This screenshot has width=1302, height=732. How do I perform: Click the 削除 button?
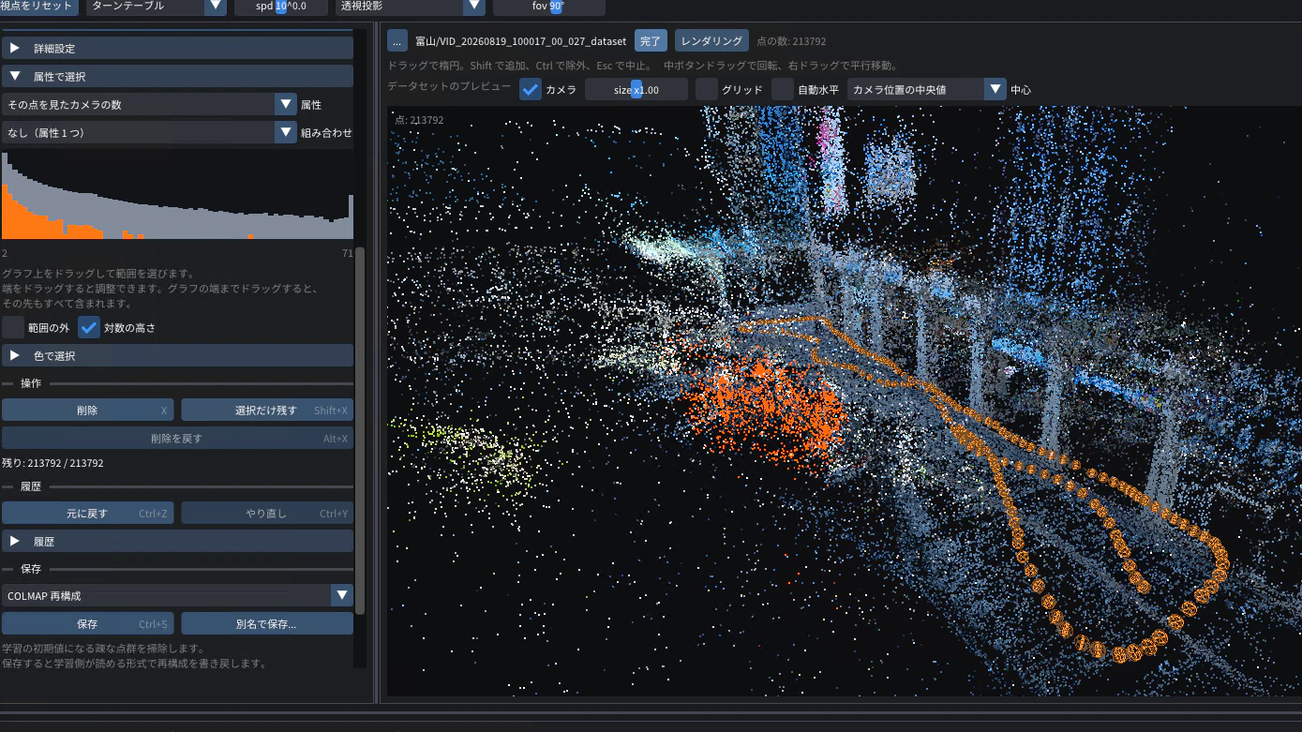[x=87, y=410]
